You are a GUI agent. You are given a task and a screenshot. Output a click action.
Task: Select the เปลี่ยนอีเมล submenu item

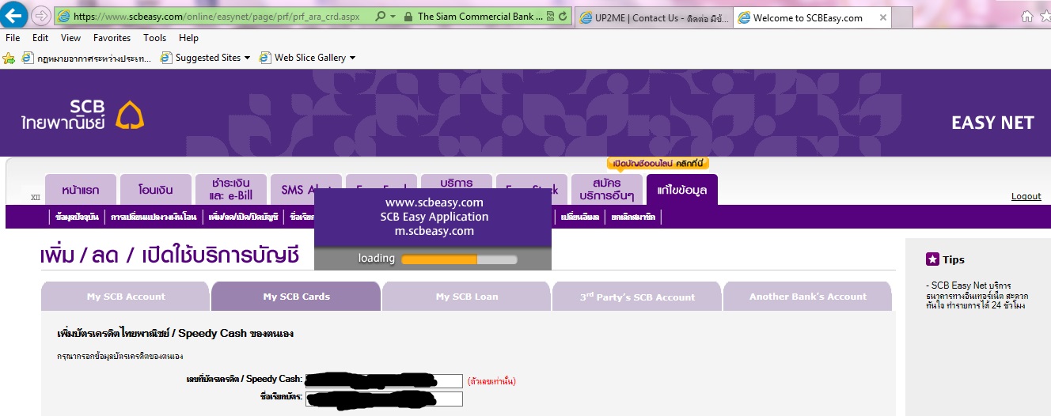coord(579,217)
